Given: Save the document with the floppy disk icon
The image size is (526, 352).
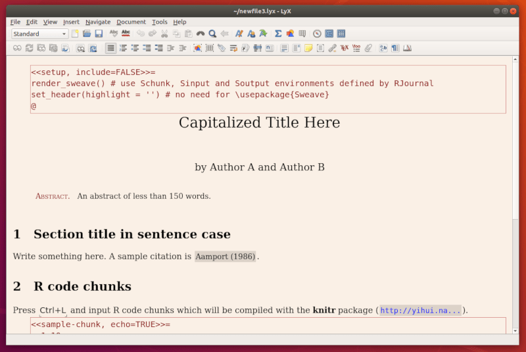Looking at the screenshot, I should coord(99,34).
